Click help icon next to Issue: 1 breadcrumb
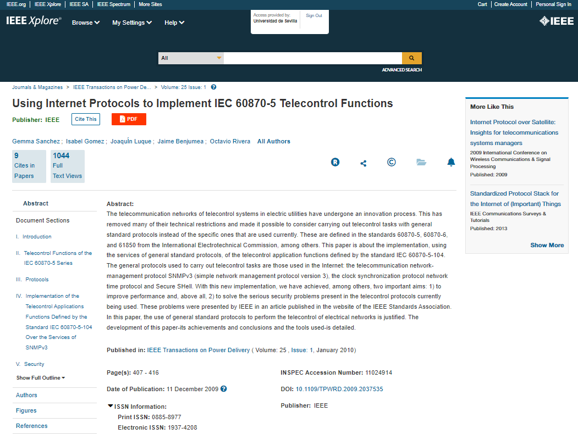Viewport: 578px width, 434px height. tap(213, 87)
